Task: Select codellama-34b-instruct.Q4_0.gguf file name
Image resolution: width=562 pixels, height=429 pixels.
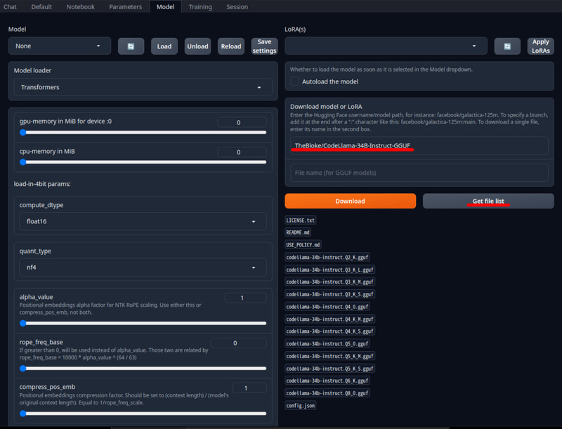Action: (x=327, y=307)
